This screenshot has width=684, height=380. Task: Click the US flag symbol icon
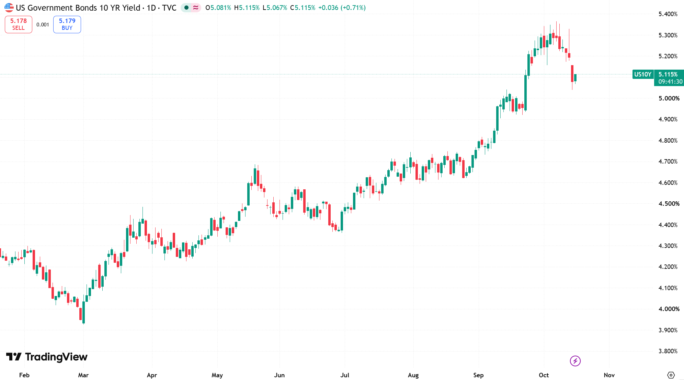[x=9, y=8]
